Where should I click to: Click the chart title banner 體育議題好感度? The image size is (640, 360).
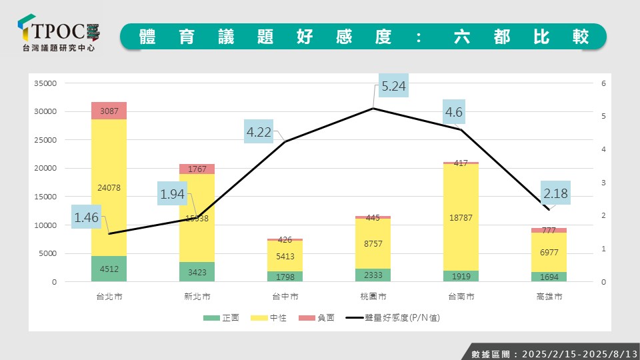(363, 37)
